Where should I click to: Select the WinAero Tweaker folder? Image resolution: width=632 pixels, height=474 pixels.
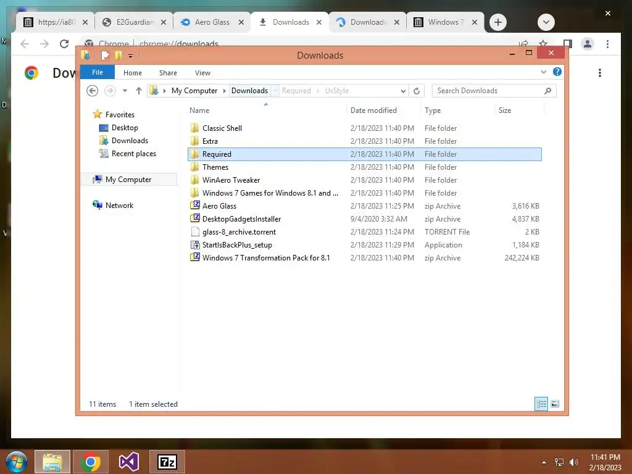point(231,180)
